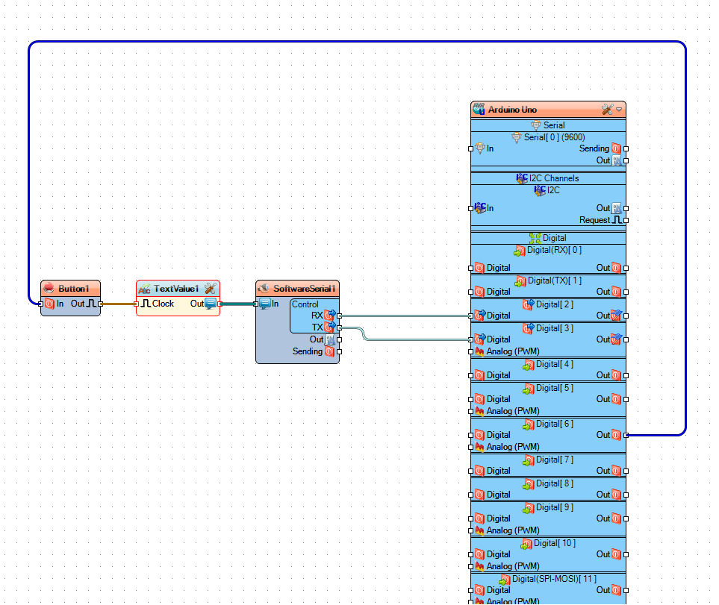Click the SoftwareSerial1 RX pin icon

pyautogui.click(x=330, y=315)
